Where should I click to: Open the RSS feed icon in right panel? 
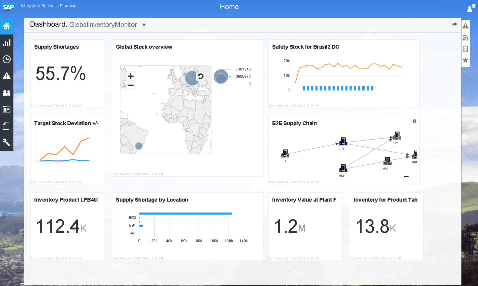pos(465,38)
